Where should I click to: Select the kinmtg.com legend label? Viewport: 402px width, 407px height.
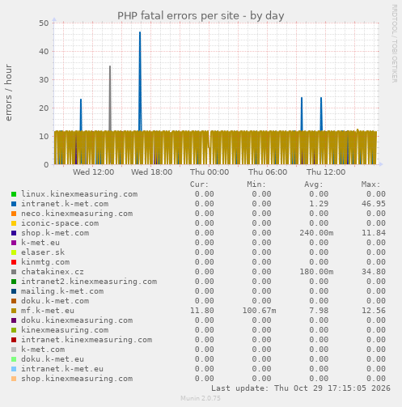tap(45, 262)
